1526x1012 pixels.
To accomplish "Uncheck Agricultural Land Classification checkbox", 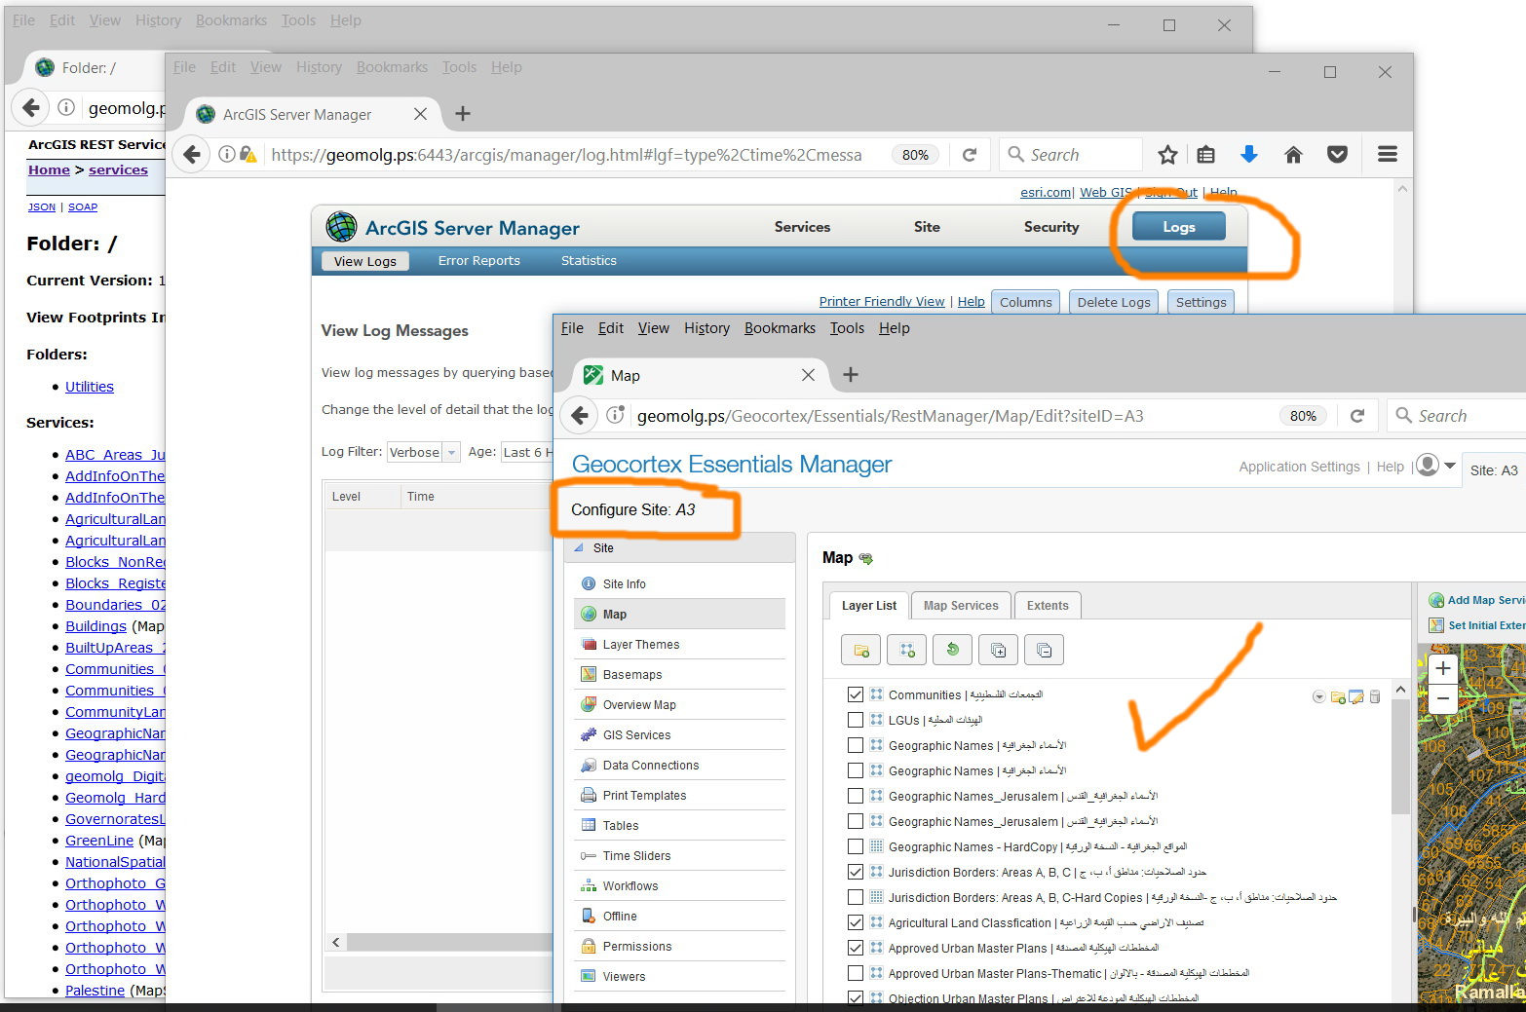I will [856, 922].
